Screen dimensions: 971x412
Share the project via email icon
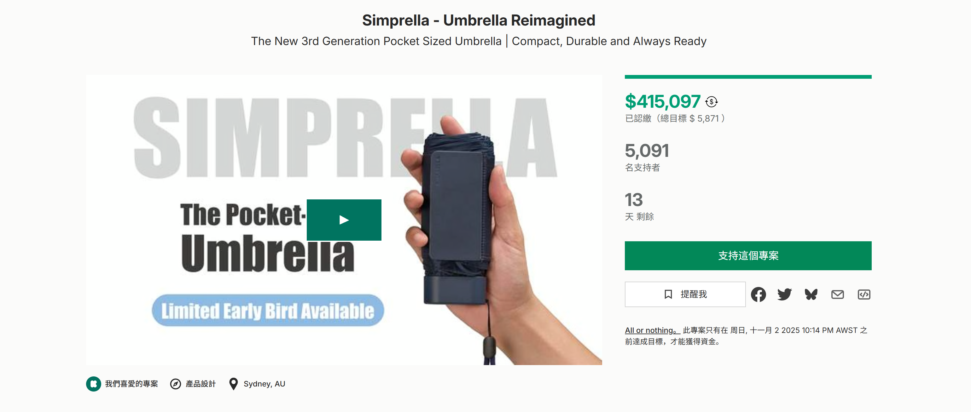click(837, 295)
